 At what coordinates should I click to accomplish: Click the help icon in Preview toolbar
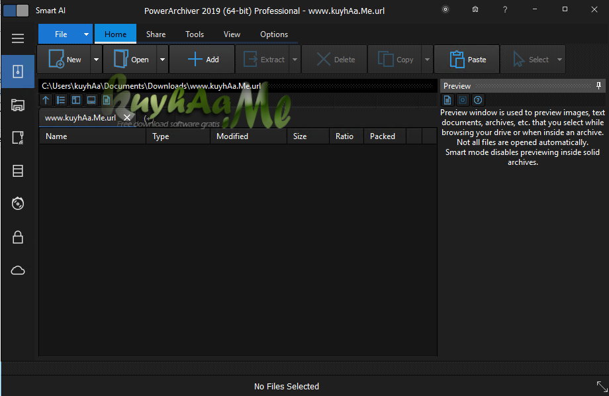pyautogui.click(x=478, y=100)
